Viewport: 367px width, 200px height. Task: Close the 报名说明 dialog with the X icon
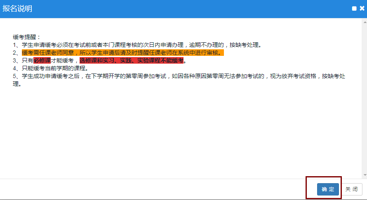(362, 9)
